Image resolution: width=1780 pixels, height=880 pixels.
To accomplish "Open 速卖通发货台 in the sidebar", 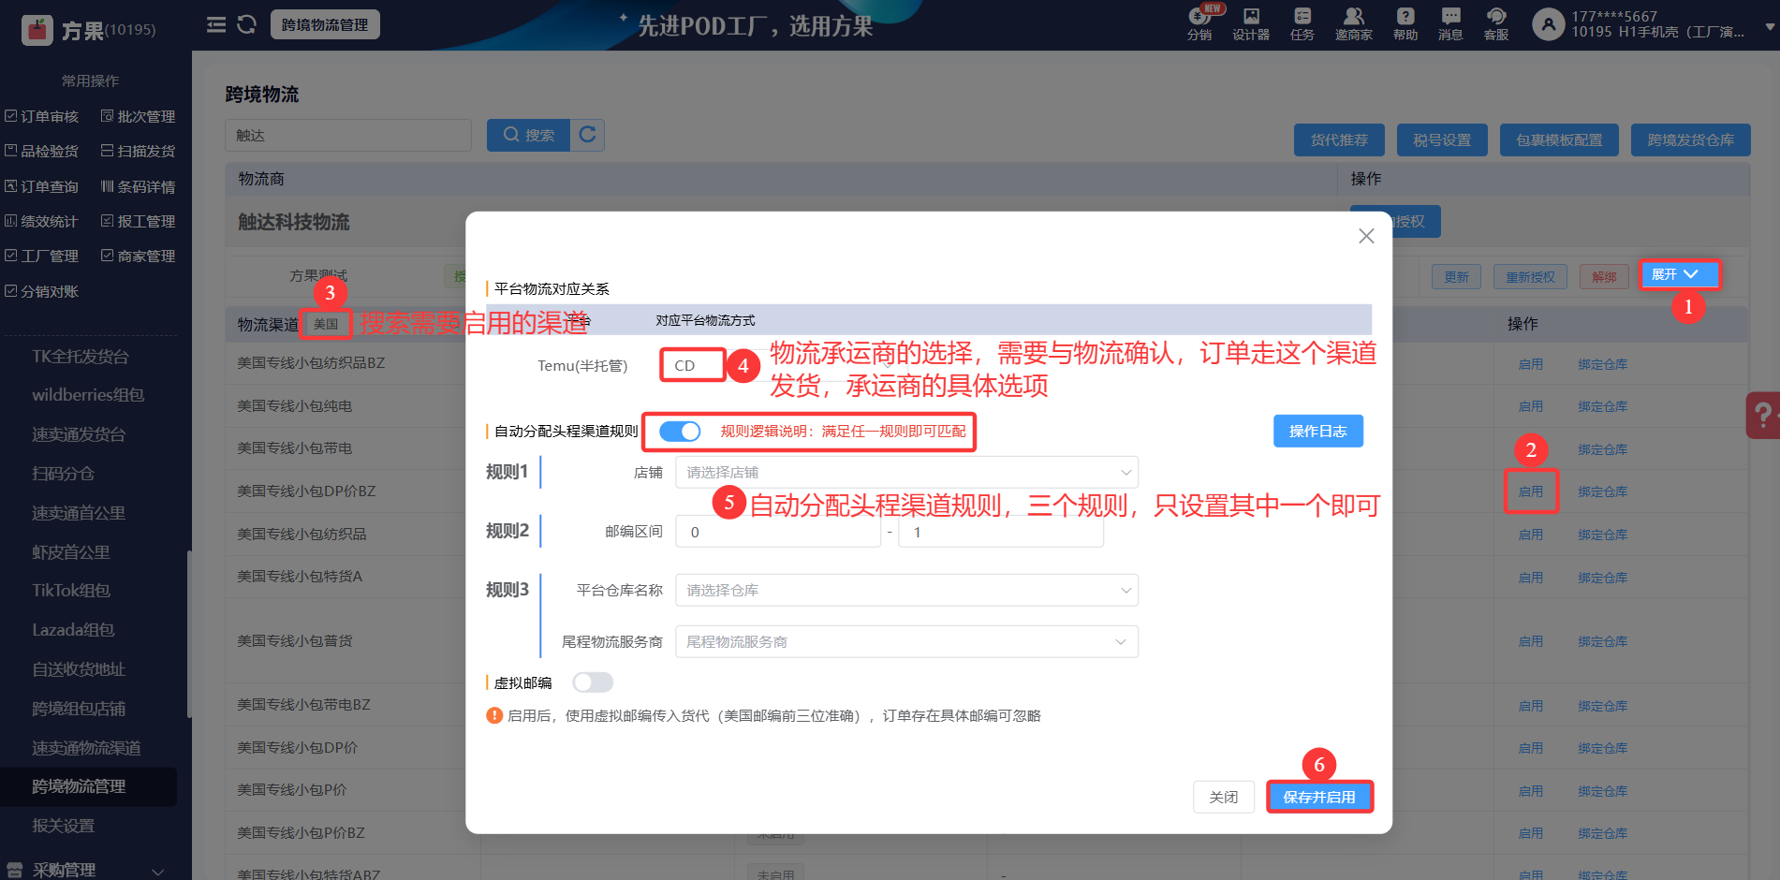I will tap(79, 434).
